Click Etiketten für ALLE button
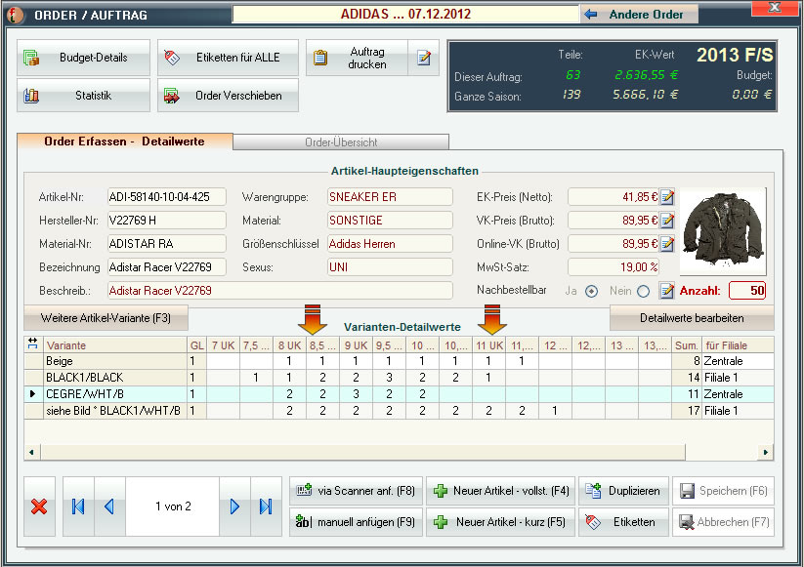The image size is (804, 567). coord(228,58)
